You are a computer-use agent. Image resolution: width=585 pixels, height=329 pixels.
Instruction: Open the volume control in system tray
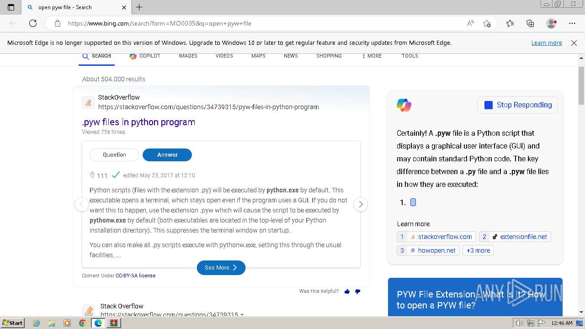[x=519, y=323]
